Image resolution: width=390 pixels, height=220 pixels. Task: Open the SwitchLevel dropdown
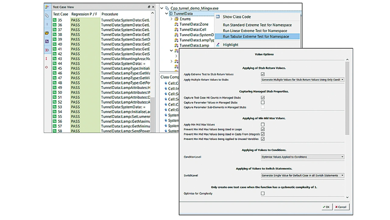(x=302, y=175)
